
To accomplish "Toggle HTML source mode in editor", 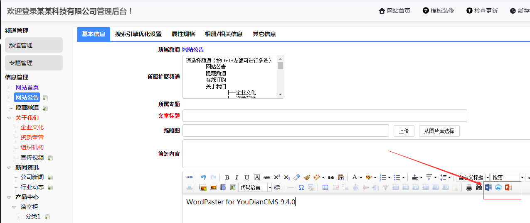I will [x=189, y=177].
